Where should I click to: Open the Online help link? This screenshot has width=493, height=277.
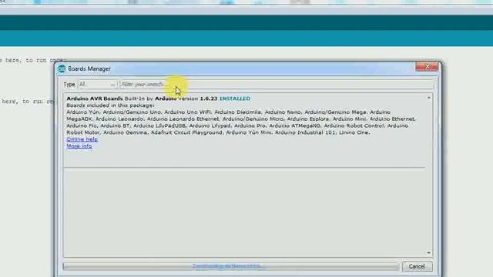coord(82,139)
